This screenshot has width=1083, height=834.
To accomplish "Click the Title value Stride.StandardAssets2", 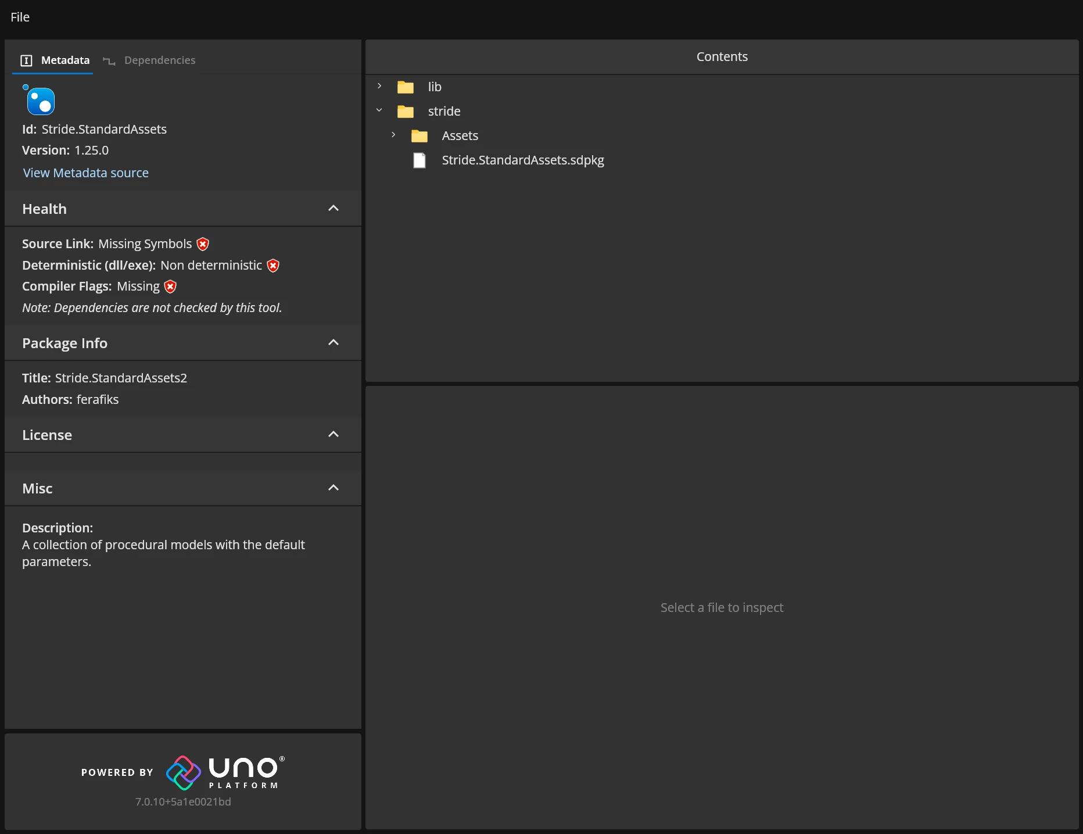I will point(121,378).
